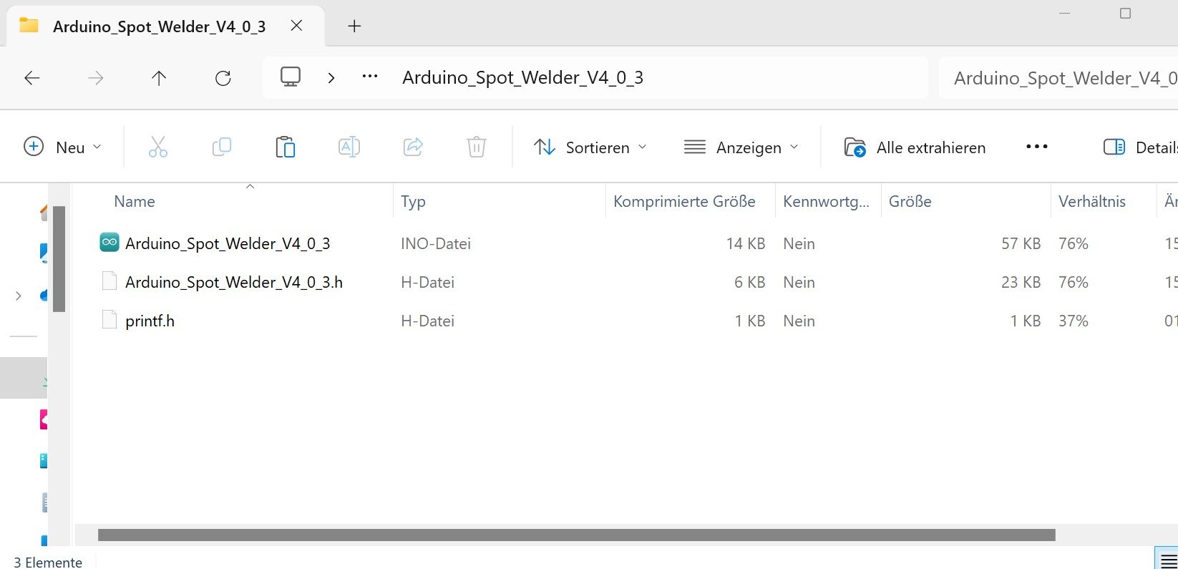Show hidden path segments via address-bar ellipsis
This screenshot has width=1178, height=569.
pos(370,77)
